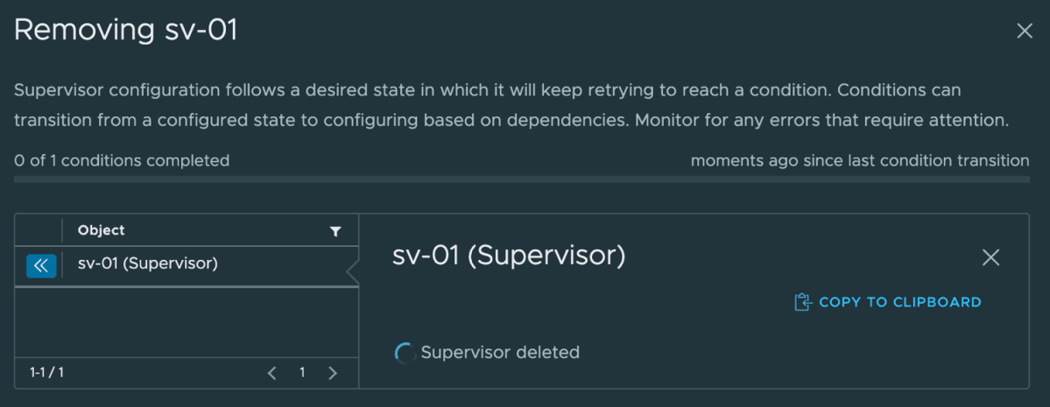
Task: Click the clipboard icon
Action: [802, 302]
